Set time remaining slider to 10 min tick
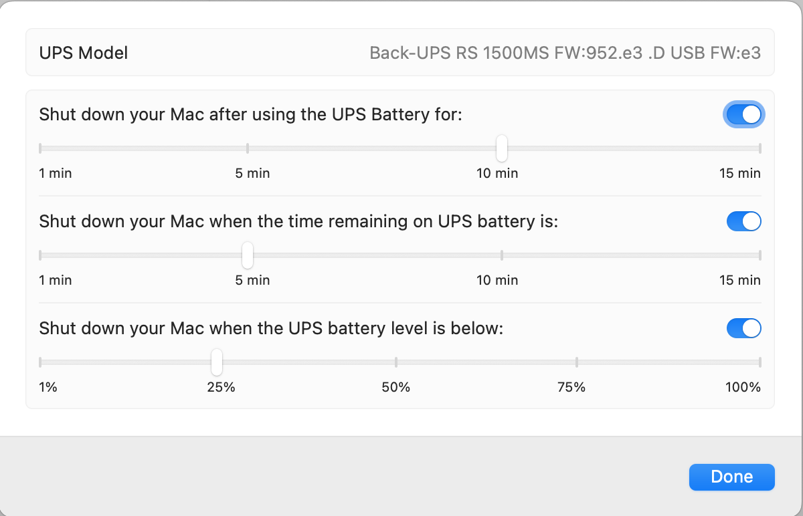This screenshot has height=516, width=803. (x=502, y=255)
